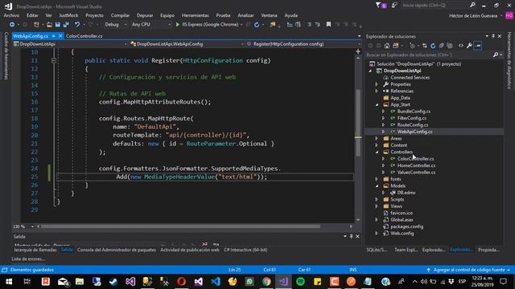Click the editor horizontal scrollbar

pos(180,226)
